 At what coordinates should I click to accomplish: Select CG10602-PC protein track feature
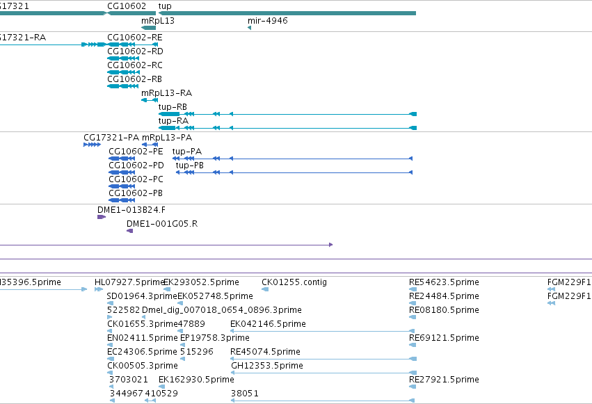[122, 186]
